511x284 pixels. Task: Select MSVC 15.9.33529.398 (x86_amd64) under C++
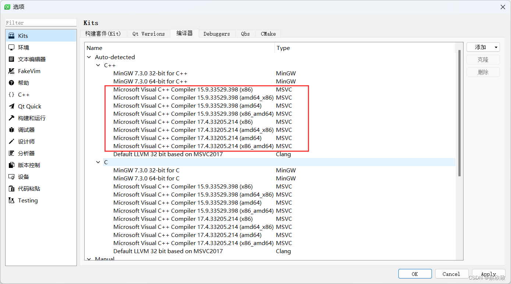coord(194,114)
